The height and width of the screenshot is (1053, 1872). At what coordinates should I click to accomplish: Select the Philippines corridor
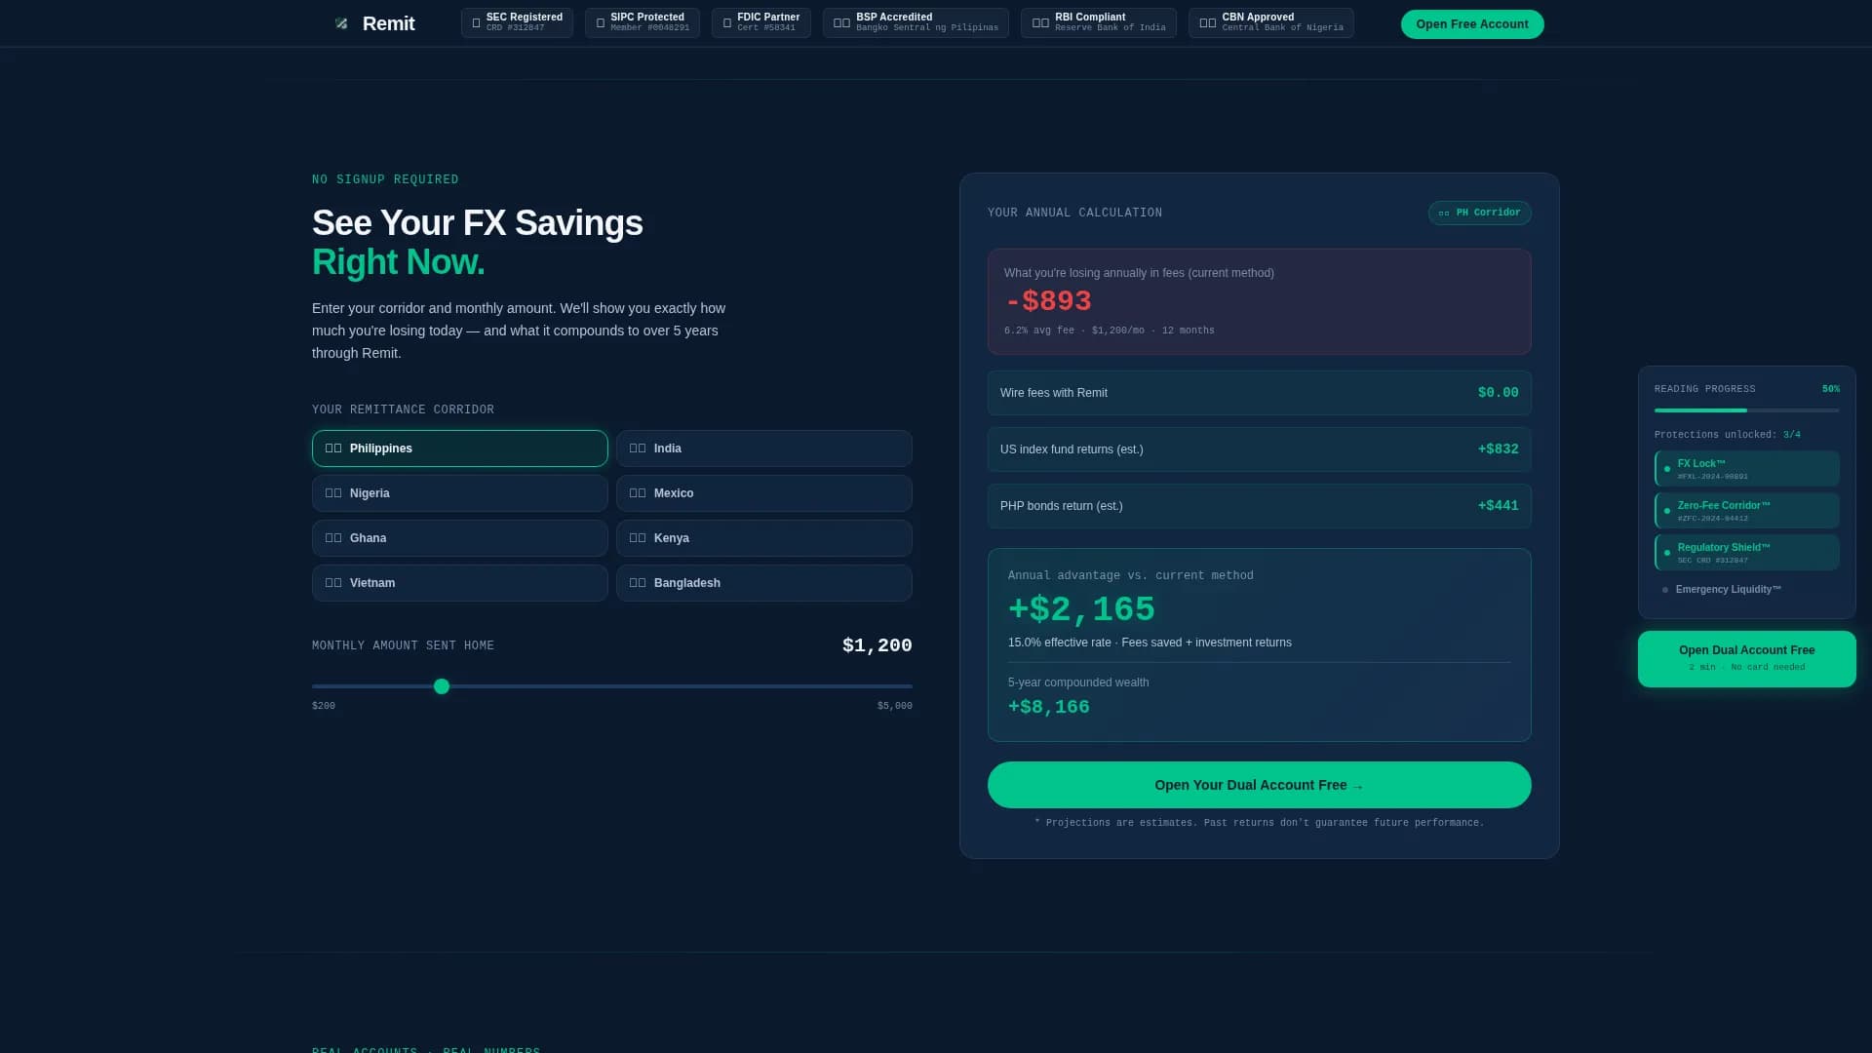click(x=459, y=448)
